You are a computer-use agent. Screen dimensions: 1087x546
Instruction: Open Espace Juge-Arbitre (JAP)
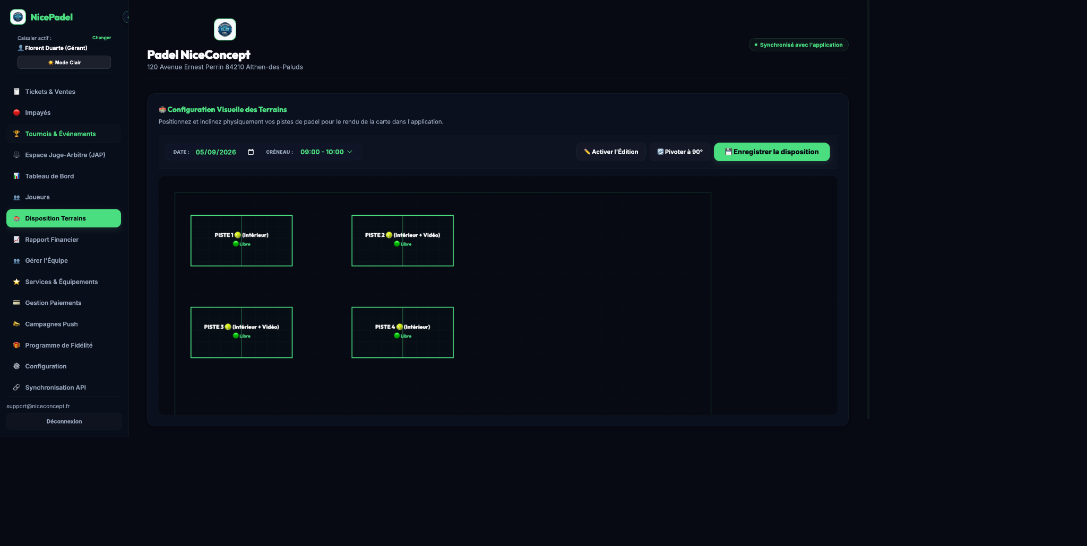tap(64, 155)
